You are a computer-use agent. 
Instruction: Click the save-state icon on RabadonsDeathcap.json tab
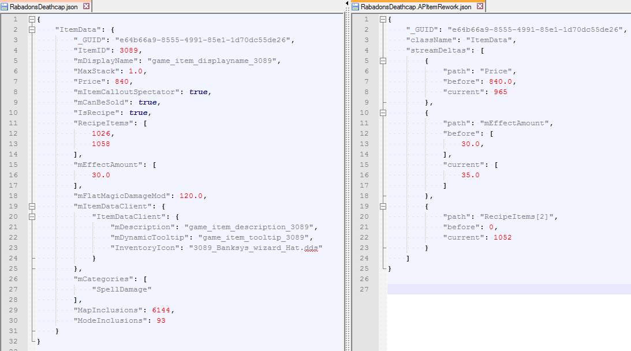tap(5, 6)
